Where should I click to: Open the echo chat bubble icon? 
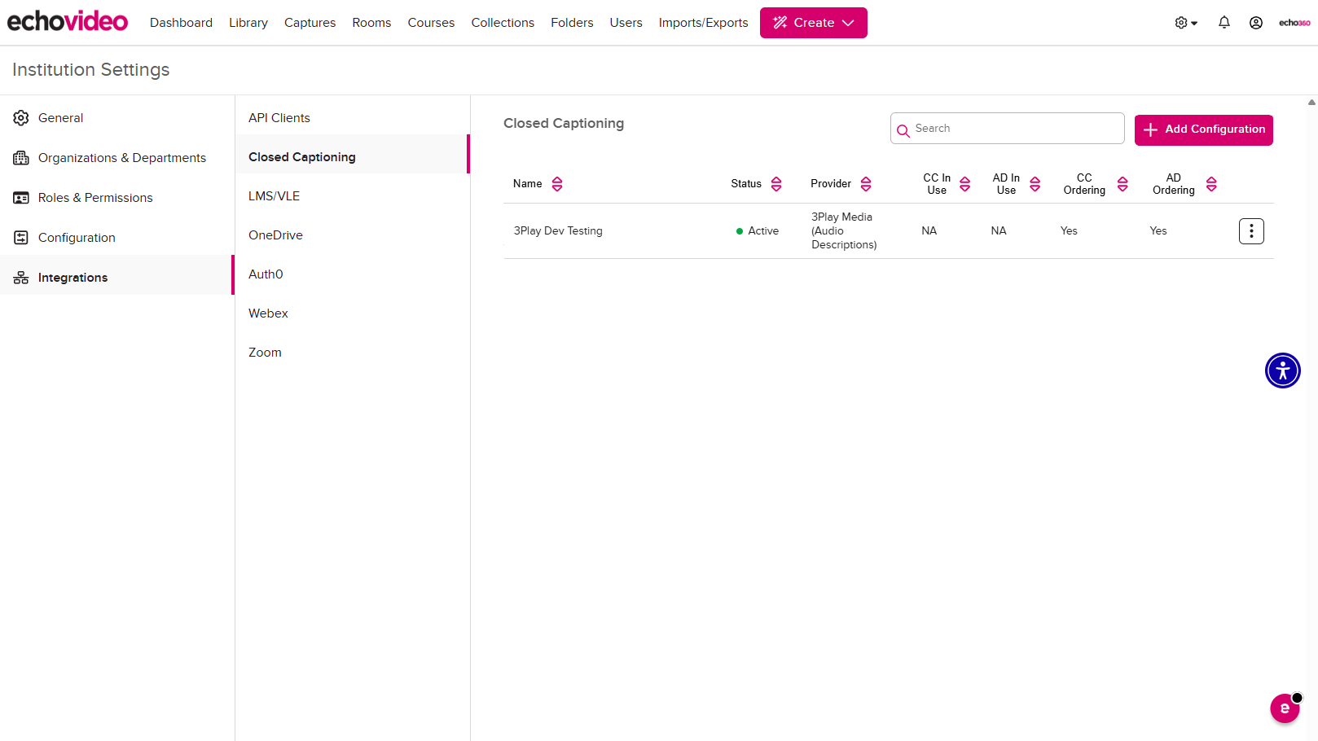1285,708
